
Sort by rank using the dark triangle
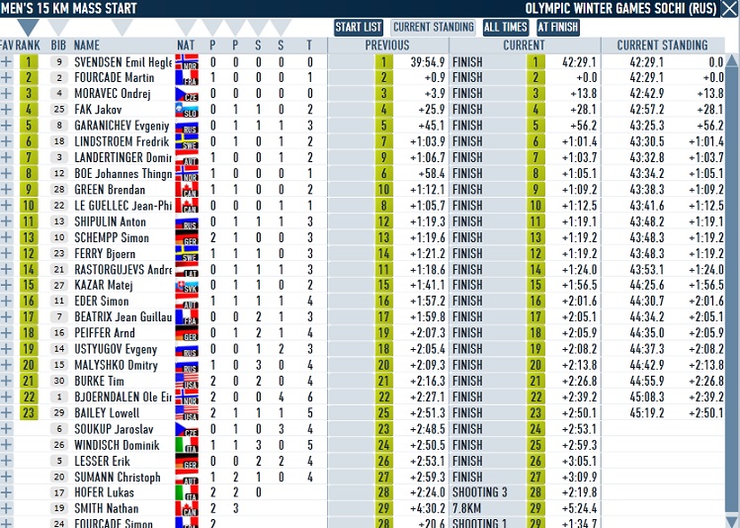[x=28, y=27]
